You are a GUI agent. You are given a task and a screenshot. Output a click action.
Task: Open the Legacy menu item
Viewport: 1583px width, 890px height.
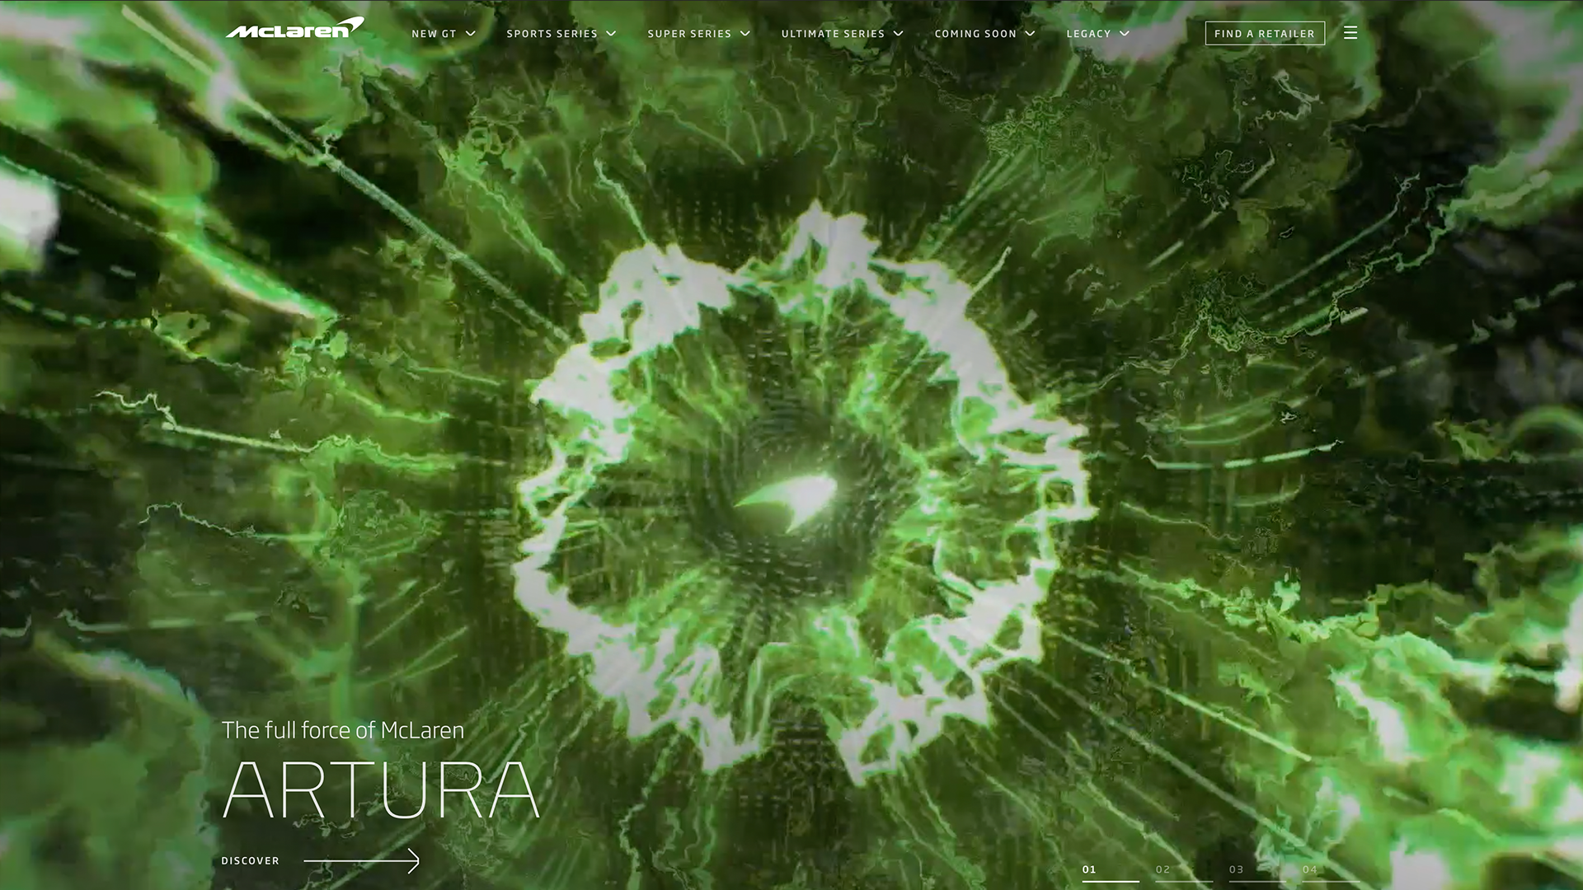[x=1088, y=34]
